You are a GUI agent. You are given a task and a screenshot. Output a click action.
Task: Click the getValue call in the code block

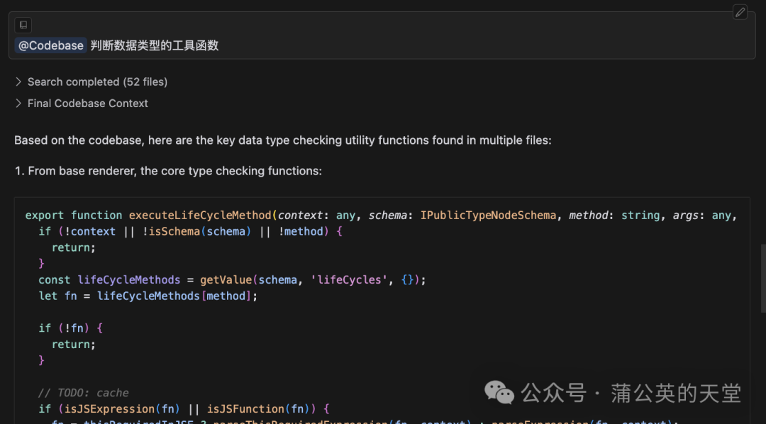226,280
